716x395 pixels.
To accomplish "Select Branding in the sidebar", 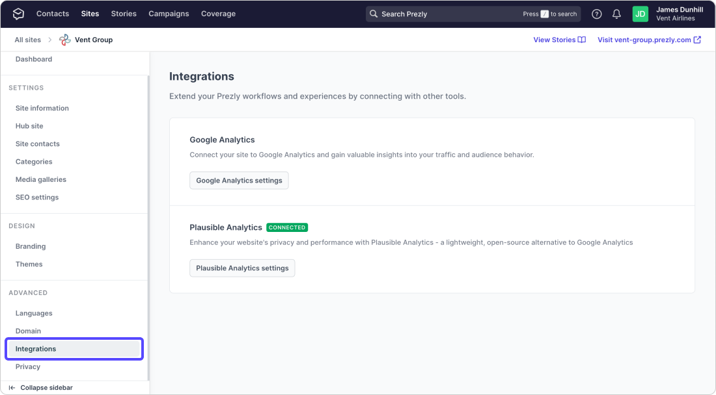I will tap(31, 246).
